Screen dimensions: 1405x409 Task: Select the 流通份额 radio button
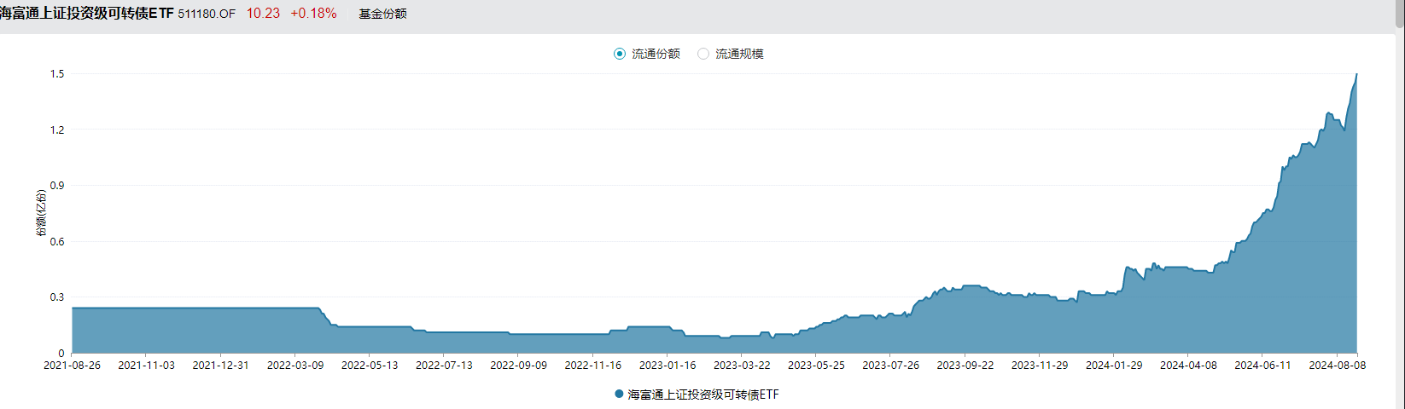pyautogui.click(x=620, y=54)
